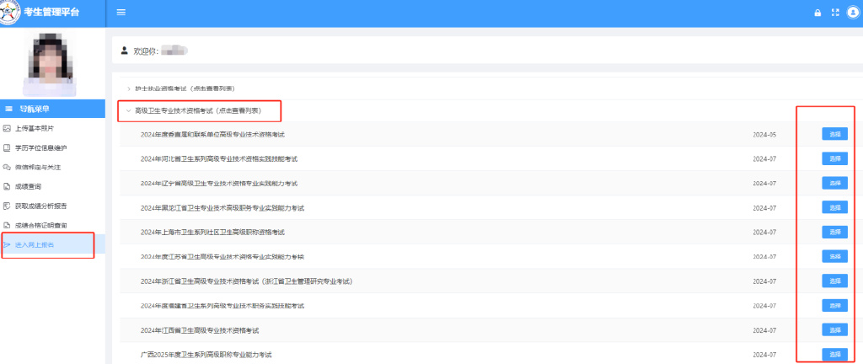
Task: Click the 考生管理平台 logo emblem
Action: tap(9, 12)
